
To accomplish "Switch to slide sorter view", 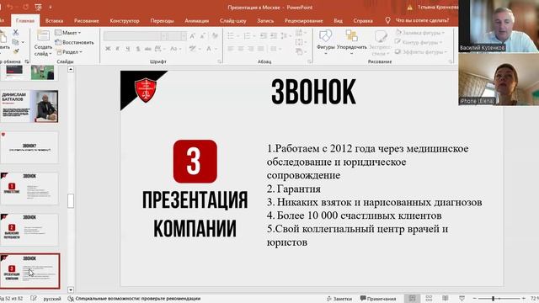I will [429, 298].
